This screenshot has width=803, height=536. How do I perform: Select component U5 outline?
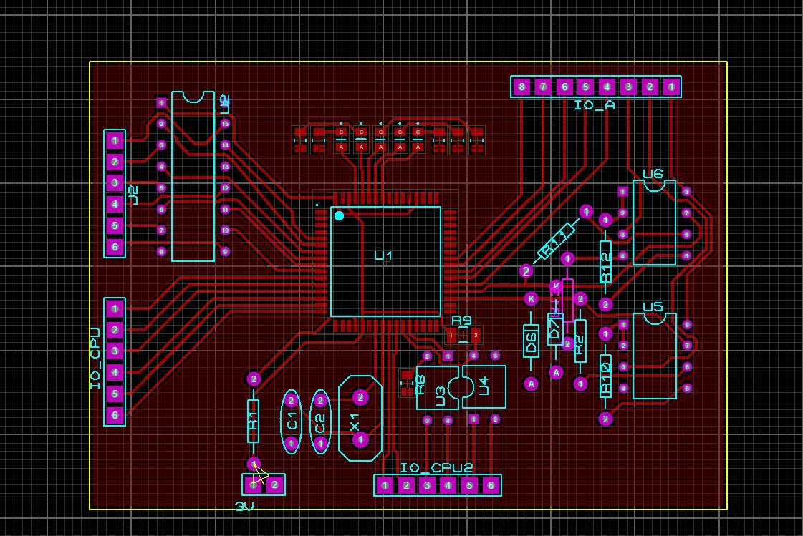[654, 354]
